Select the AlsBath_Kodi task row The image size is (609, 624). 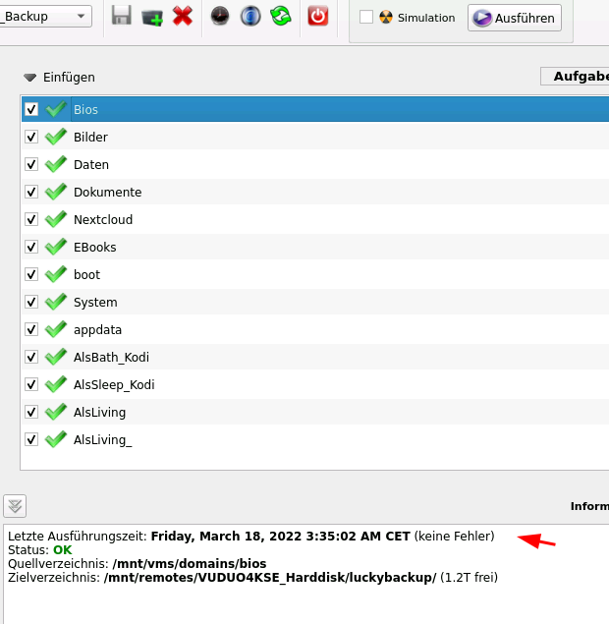pyautogui.click(x=315, y=357)
